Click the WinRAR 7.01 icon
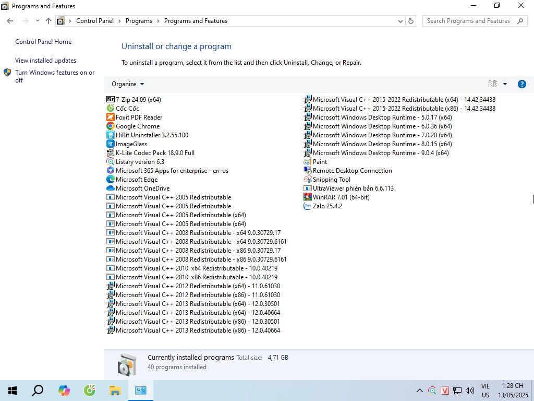Image resolution: width=534 pixels, height=401 pixels. 308,197
